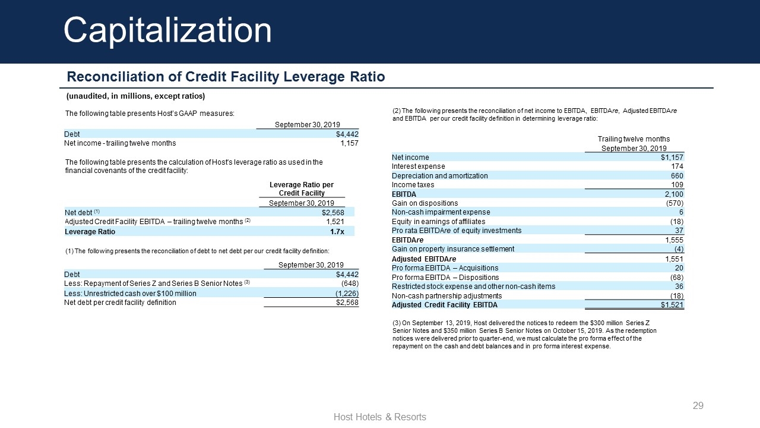
Task: Select the value 1,157 in GAAP measures table
Action: [349, 143]
